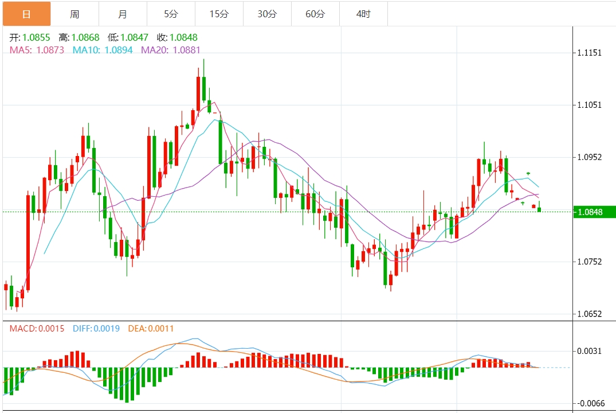Click the MACD: 0.0015 legend label
The width and height of the screenshot is (616, 413).
click(x=37, y=329)
